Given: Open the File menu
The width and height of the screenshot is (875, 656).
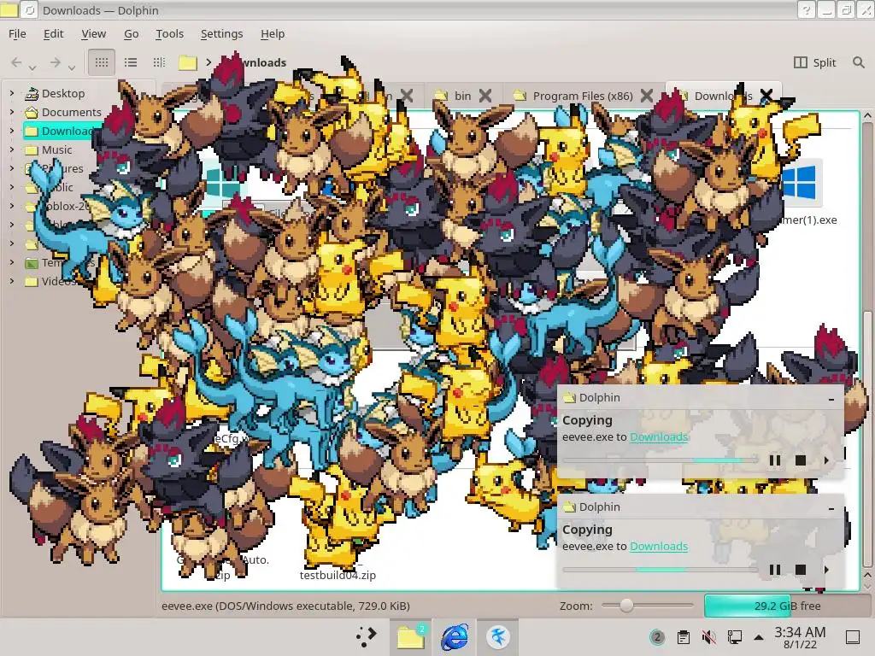Looking at the screenshot, I should (17, 33).
